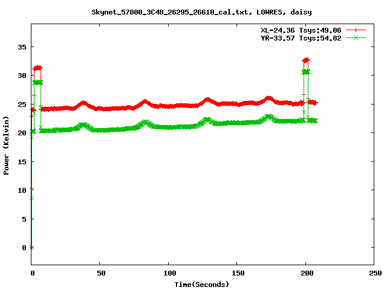
Task: Click the green trace bump near 85 seconds
Action: point(146,123)
